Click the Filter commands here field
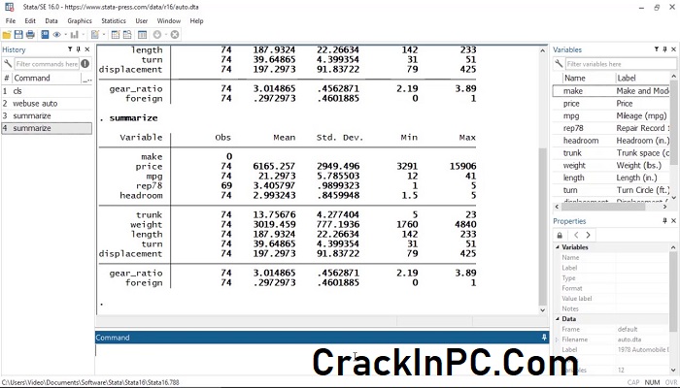Screen dimensions: 680x388 (x=47, y=64)
